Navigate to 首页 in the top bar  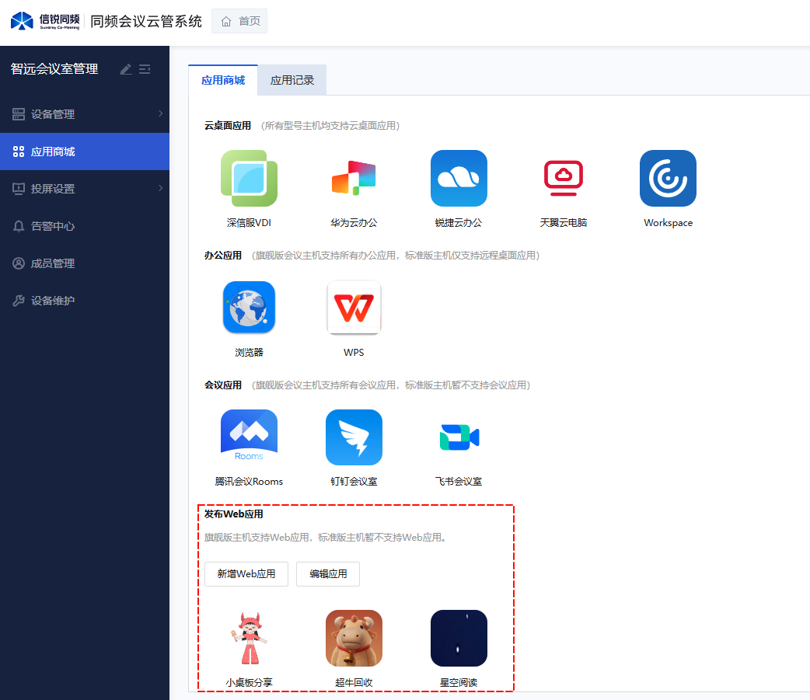tap(239, 21)
